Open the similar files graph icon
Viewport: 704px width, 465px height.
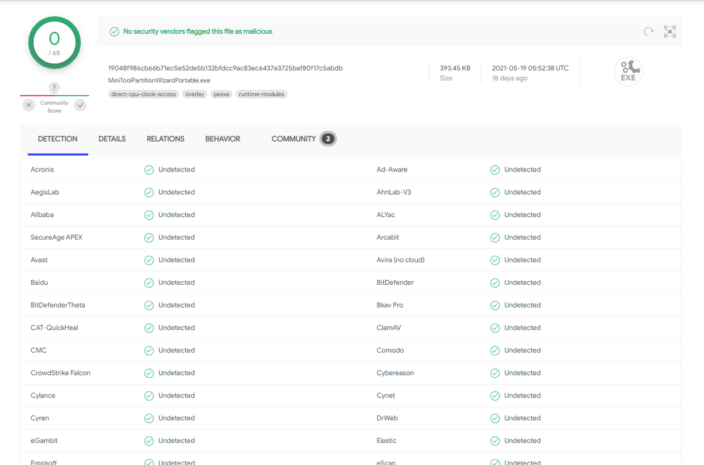(x=670, y=31)
